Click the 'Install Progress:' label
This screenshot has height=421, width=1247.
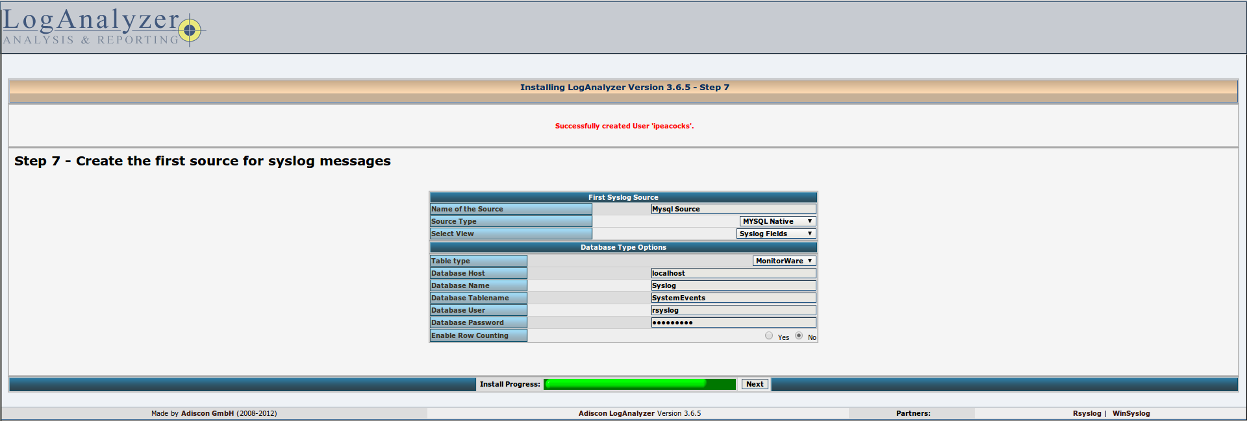(510, 384)
